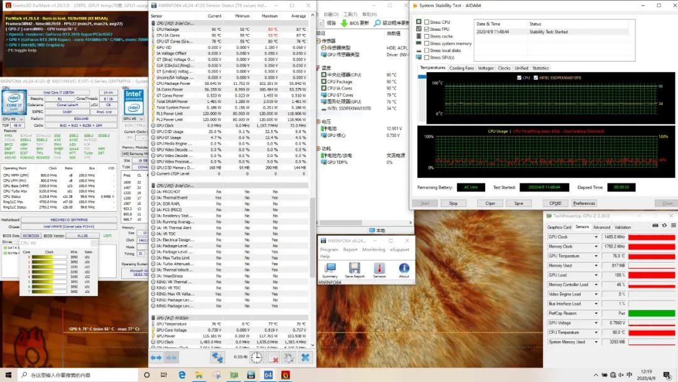Click CPU Temperature red graph bar in GPU-Z
This screenshot has width=678, height=382.
[x=651, y=332]
